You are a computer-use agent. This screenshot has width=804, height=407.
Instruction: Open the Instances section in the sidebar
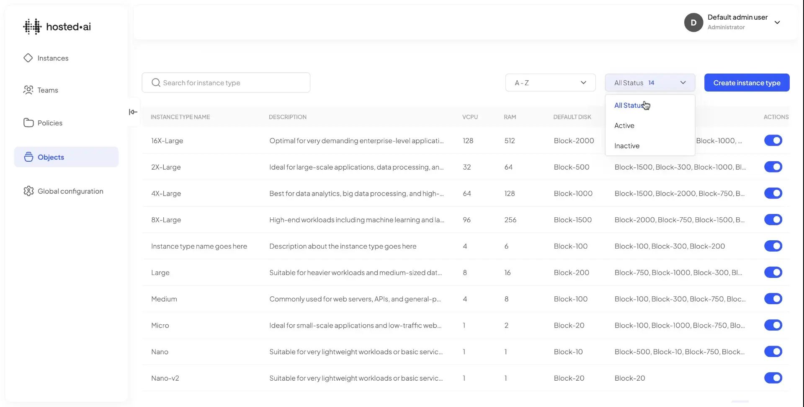(x=52, y=58)
